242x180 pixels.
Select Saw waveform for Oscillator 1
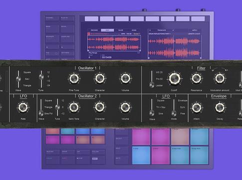click(x=27, y=79)
